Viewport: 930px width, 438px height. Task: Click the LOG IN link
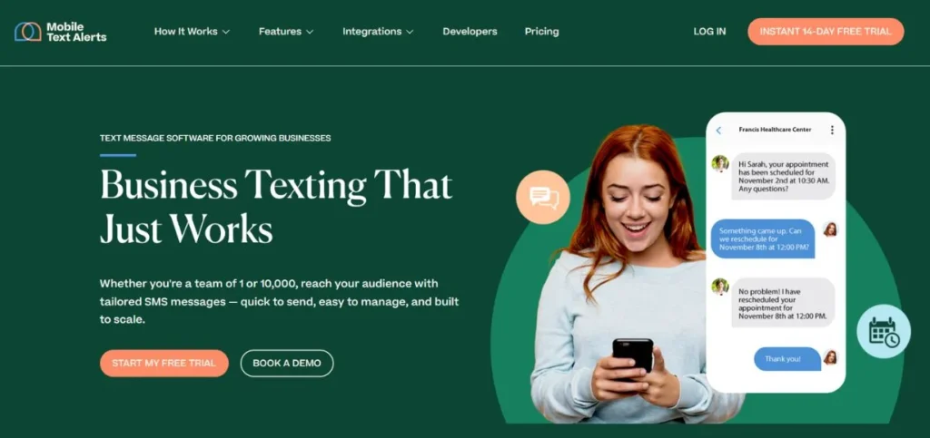point(709,32)
